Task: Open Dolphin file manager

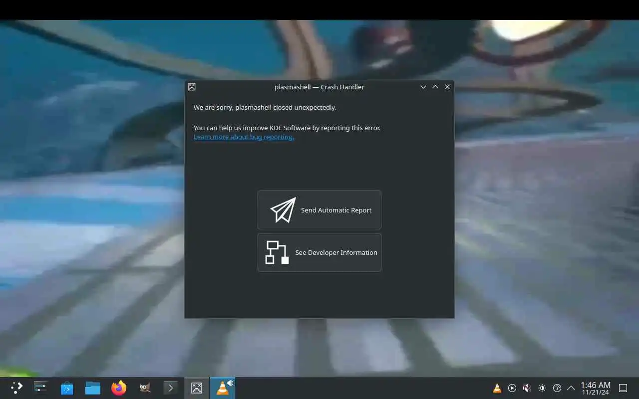Action: pos(93,388)
